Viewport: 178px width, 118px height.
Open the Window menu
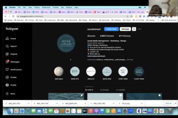(69, 7)
